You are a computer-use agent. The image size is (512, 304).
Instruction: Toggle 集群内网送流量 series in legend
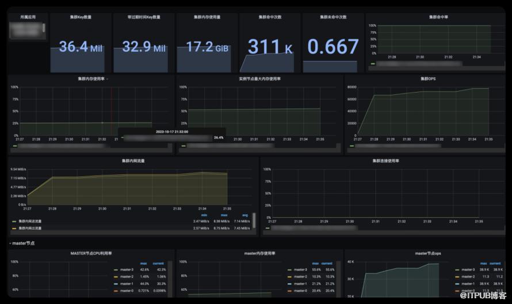pos(30,221)
